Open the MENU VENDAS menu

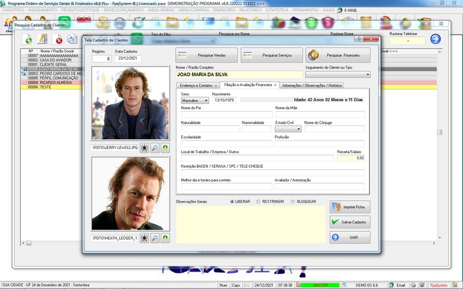pos(161,10)
